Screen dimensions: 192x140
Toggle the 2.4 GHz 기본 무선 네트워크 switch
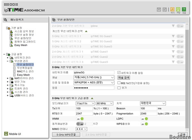180,26
